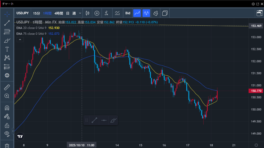Collapse the indicator legend chevron
264x148 pixels.
pyautogui.click(x=20, y=40)
